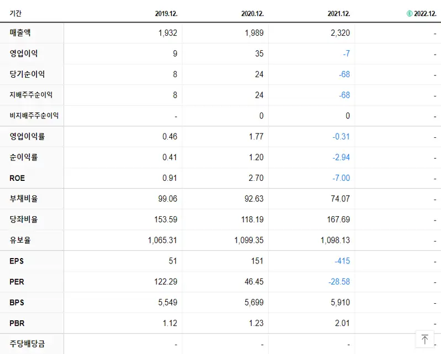The image size is (441, 354).
Task: Click the 0.41 net margin value
Action: pos(170,158)
